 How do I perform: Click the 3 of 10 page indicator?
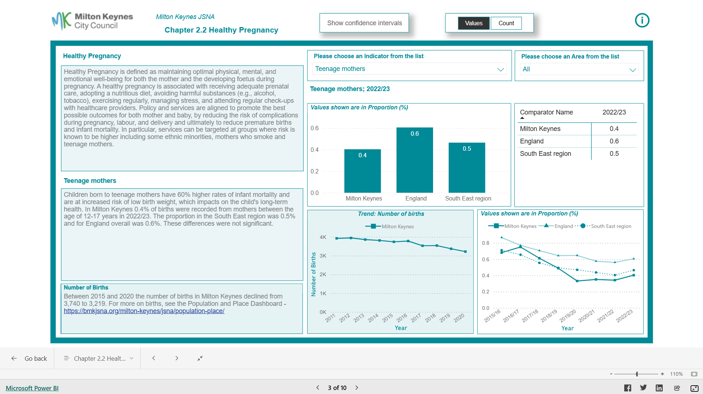(337, 388)
